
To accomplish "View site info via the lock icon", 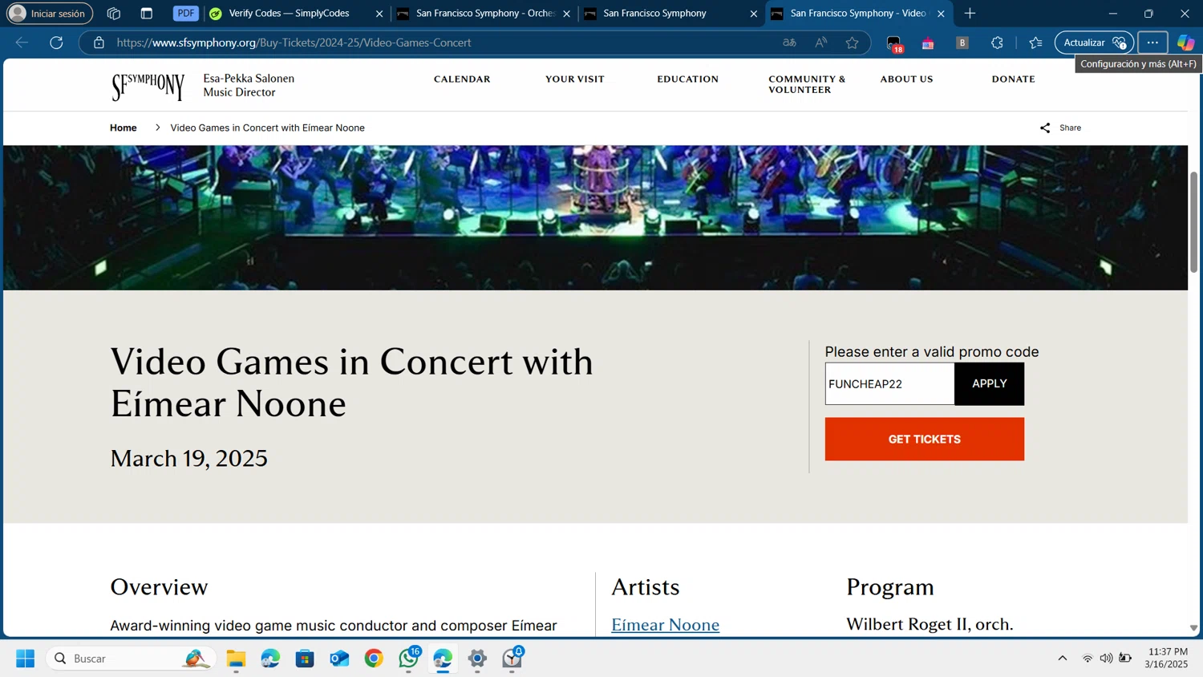I will (99, 43).
